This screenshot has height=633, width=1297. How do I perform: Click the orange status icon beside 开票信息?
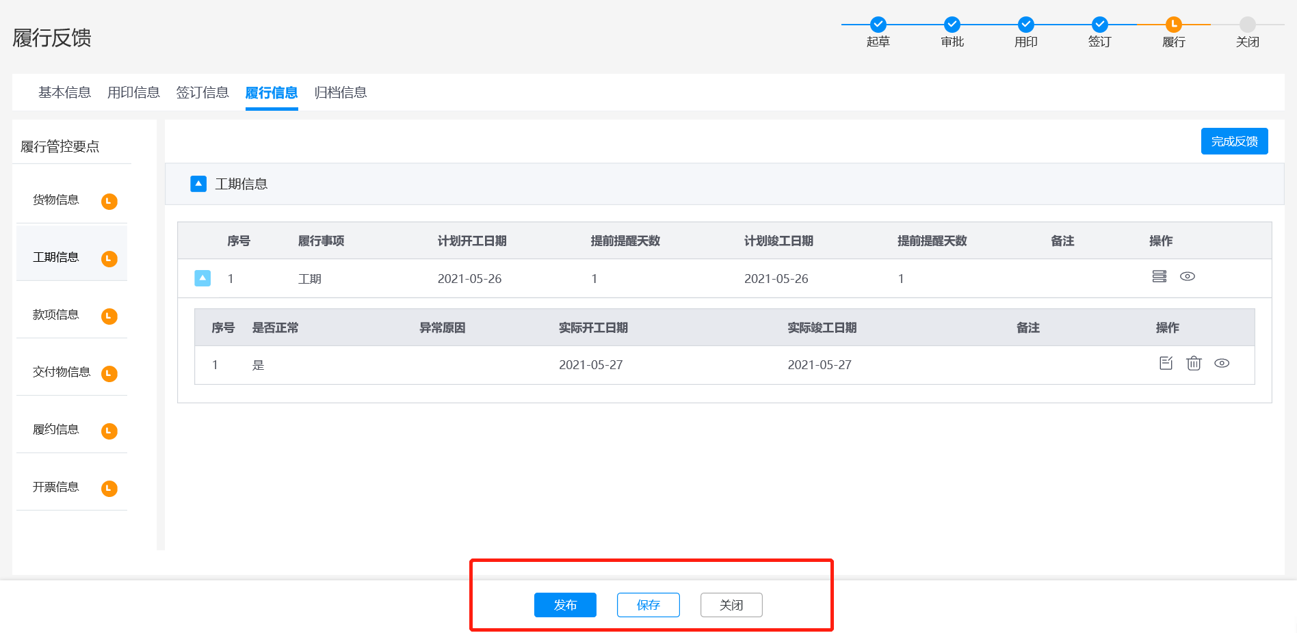109,488
